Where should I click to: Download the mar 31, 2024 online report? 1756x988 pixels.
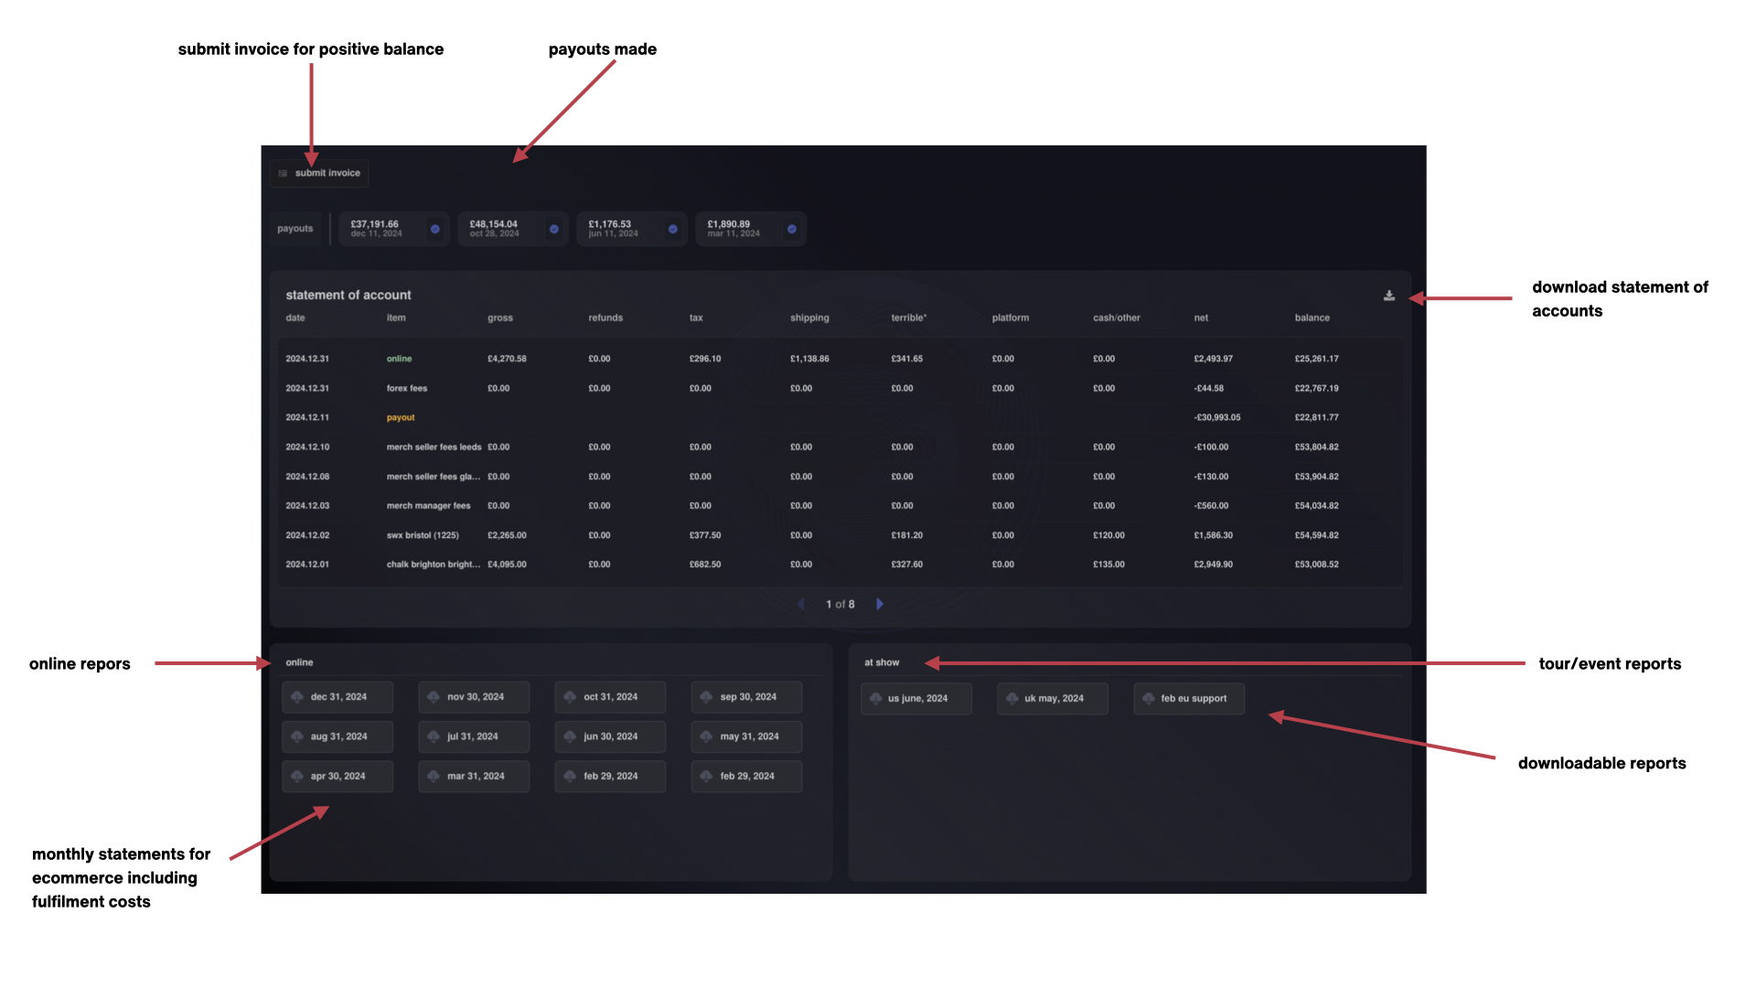474,776
